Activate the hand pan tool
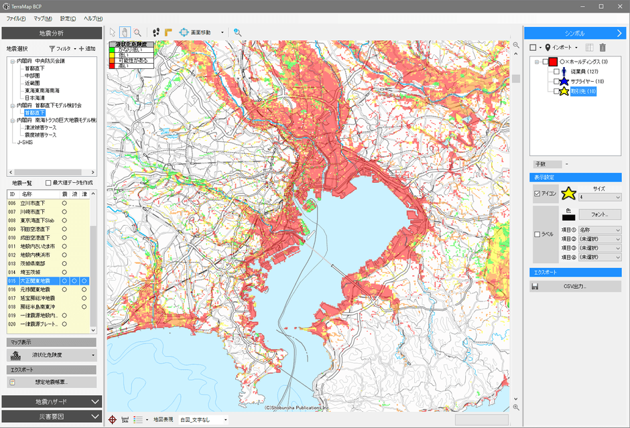The height and width of the screenshot is (428, 630). click(125, 32)
